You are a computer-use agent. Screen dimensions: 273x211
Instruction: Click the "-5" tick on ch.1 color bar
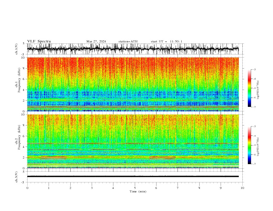coord(254,88)
